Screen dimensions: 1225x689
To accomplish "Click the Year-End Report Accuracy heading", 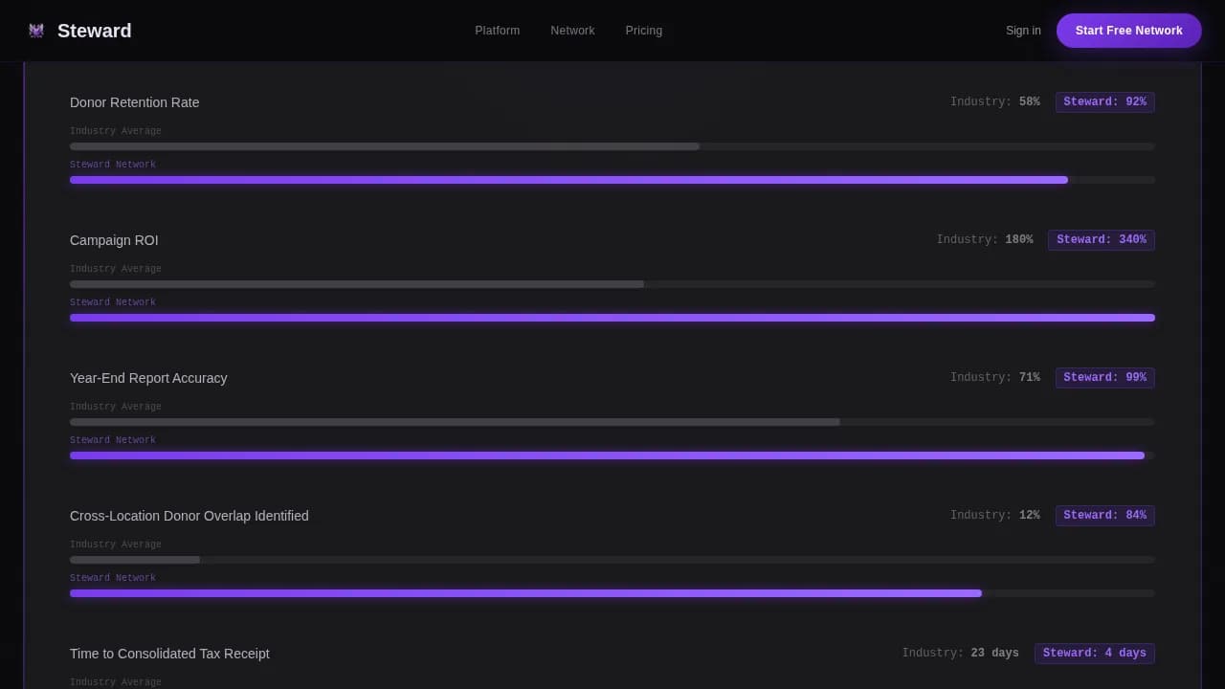I will coord(148,378).
